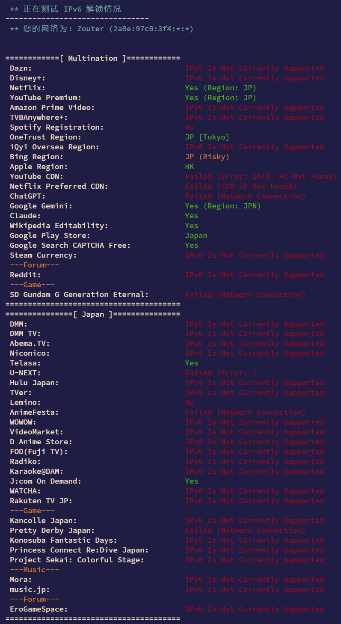
Task: Click the Telasa Yes result
Action: [x=192, y=363]
